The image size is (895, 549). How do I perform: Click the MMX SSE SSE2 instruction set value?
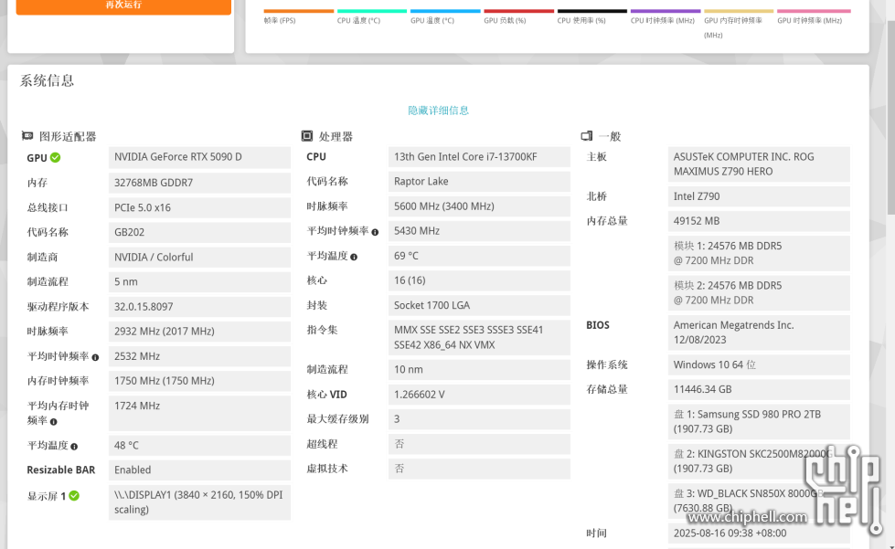pyautogui.click(x=479, y=337)
